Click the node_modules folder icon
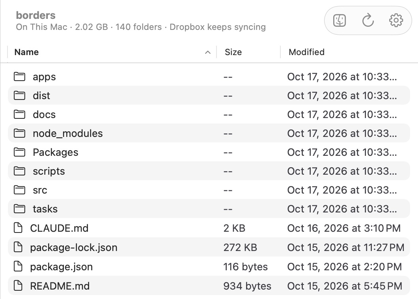This screenshot has height=299, width=418. [19, 133]
